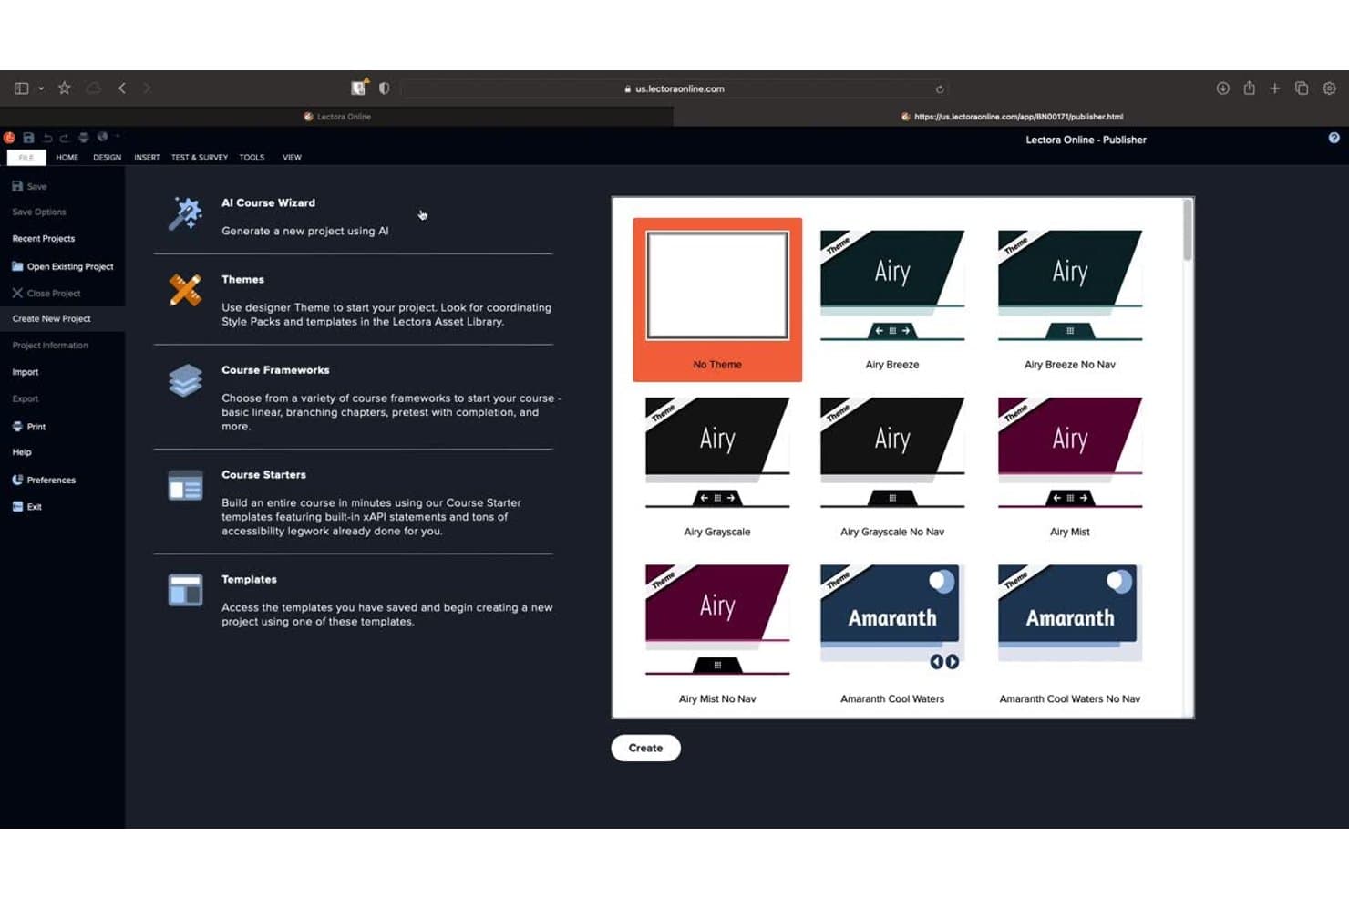Toggle the Safari sidebar icon
This screenshot has width=1349, height=900.
tap(22, 88)
